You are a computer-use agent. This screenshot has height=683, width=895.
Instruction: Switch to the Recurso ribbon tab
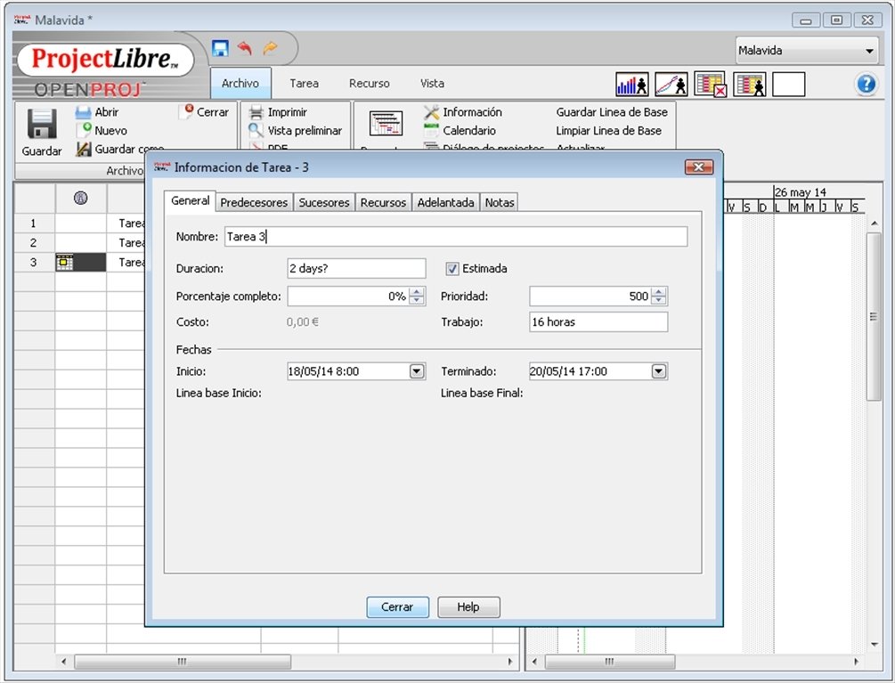coord(370,84)
